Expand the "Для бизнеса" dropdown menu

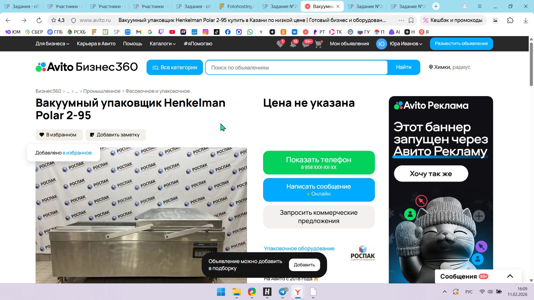tap(52, 44)
